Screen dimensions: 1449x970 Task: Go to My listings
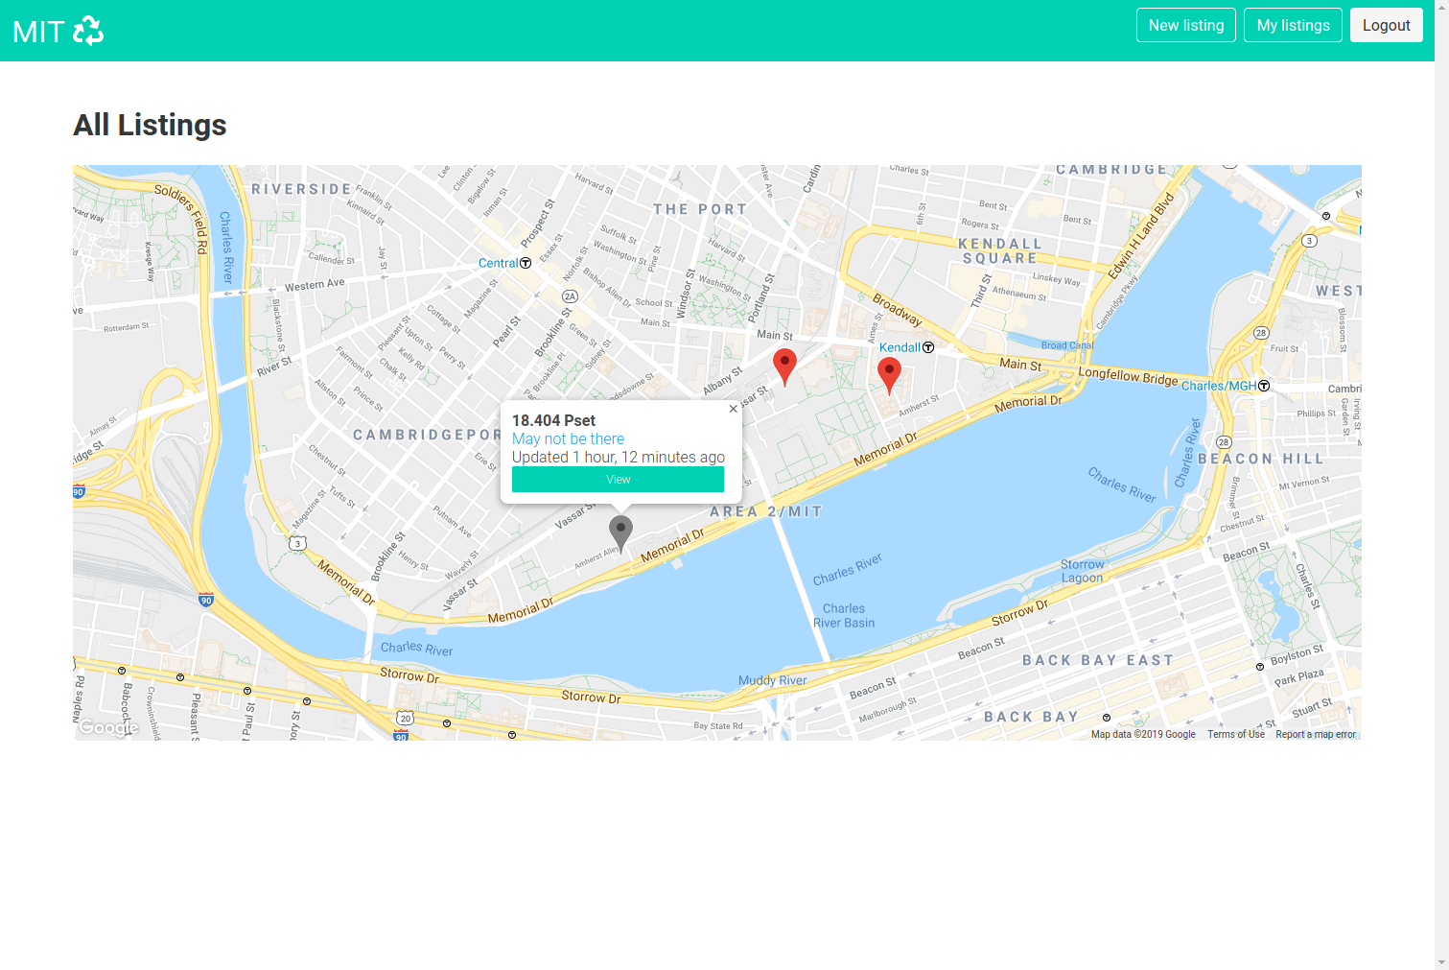coord(1293,25)
